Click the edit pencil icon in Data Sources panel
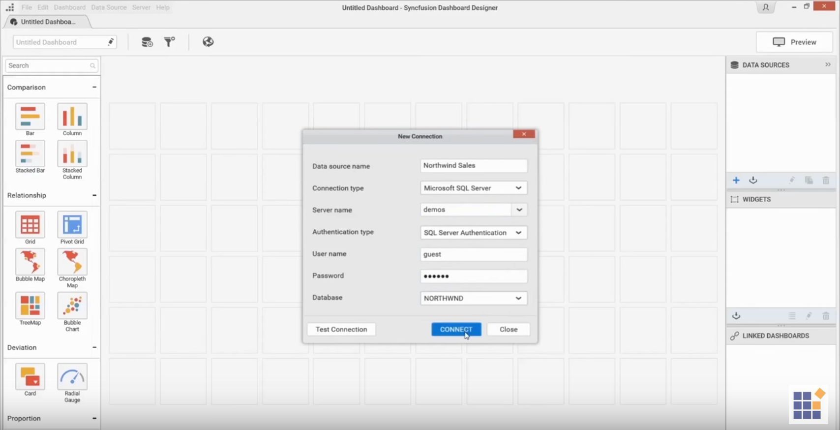This screenshot has width=840, height=430. click(792, 181)
